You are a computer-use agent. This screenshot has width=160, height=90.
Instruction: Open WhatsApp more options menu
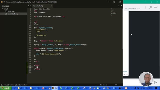pyautogui.click(x=155, y=7)
